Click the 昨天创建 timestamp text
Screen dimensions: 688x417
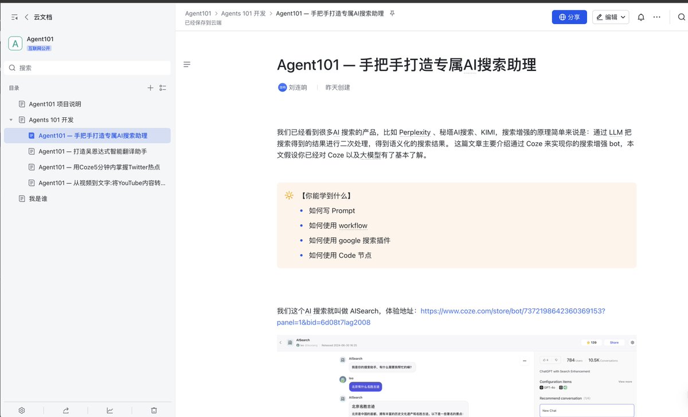point(338,88)
